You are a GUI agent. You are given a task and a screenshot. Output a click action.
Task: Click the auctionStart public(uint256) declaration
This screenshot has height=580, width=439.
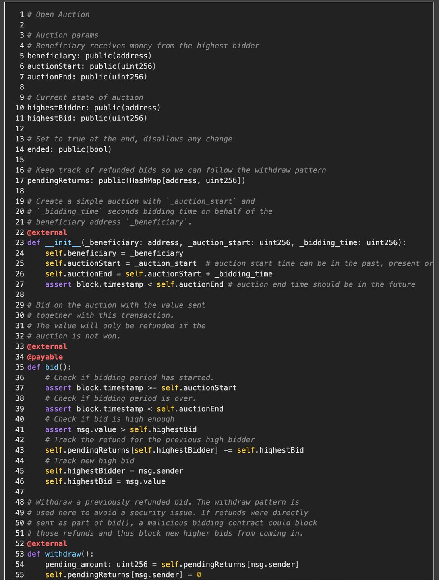(91, 66)
